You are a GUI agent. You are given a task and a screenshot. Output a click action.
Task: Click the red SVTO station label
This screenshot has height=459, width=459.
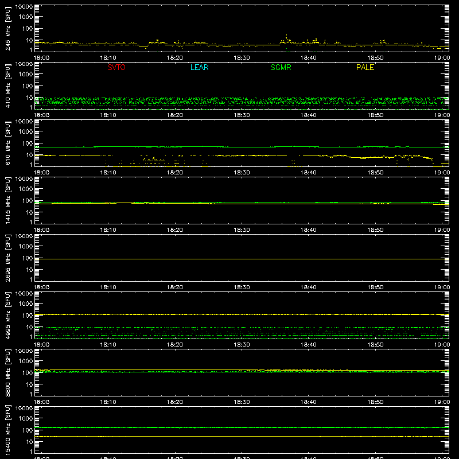[x=116, y=67]
